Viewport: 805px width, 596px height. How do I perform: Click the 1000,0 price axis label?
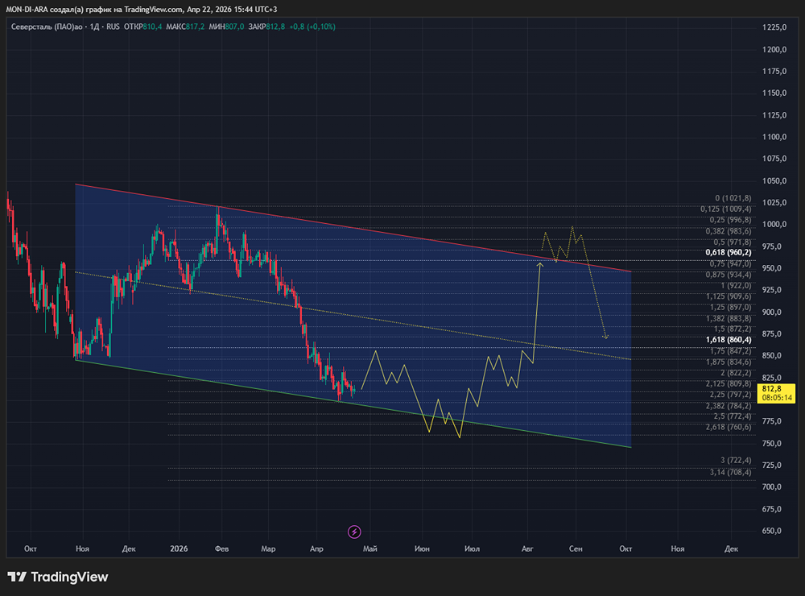pos(772,225)
